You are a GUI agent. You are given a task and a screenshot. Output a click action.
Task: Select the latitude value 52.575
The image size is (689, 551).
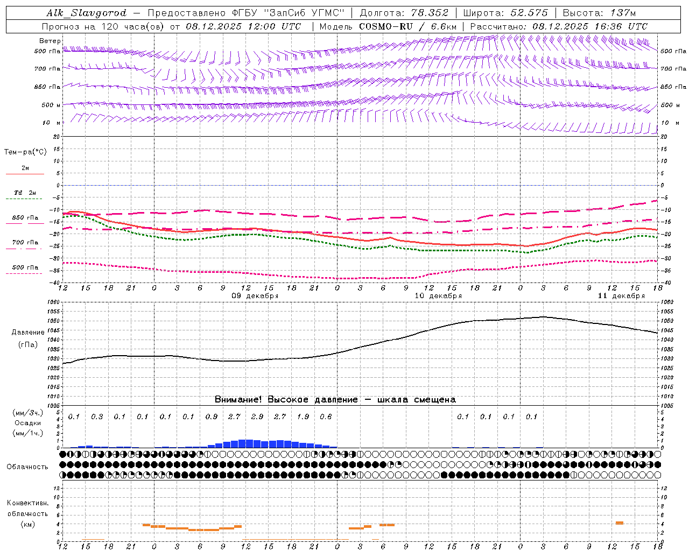point(530,13)
